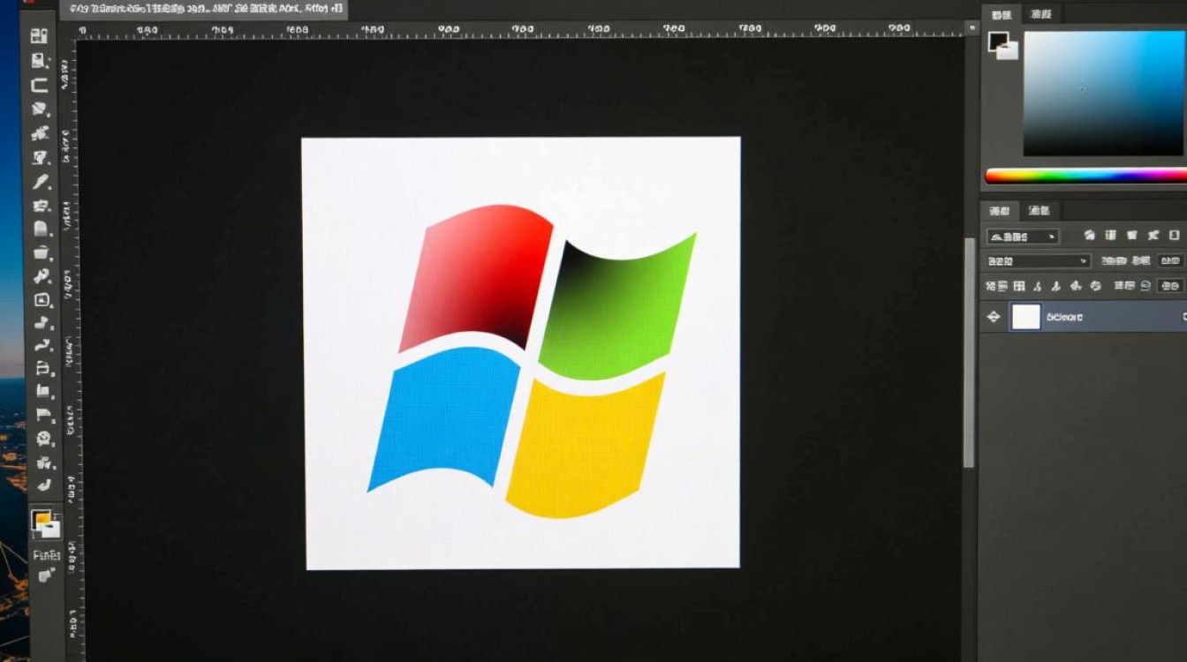1187x662 pixels.
Task: Toggle the layer filter switch at filter row's right end
Action: [x=1174, y=236]
